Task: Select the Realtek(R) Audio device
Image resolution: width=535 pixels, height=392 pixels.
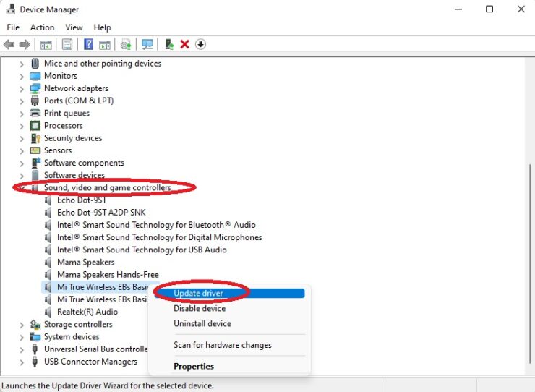Action: [x=87, y=312]
